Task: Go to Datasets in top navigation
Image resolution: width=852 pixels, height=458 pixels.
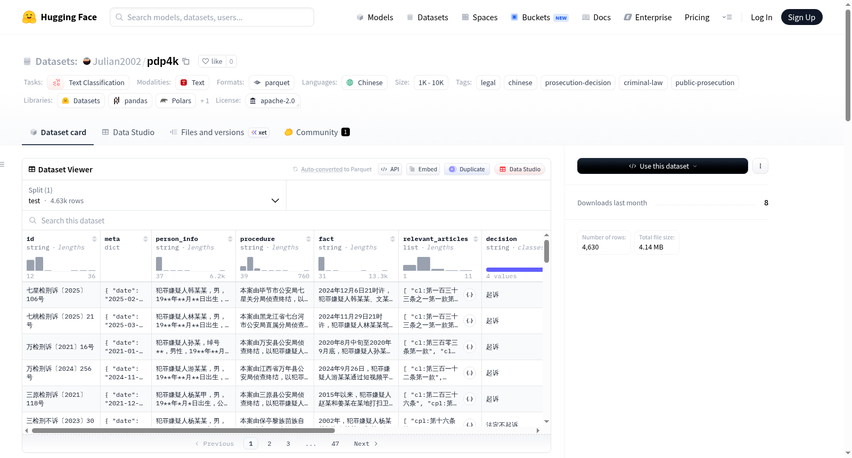Action: (x=427, y=17)
